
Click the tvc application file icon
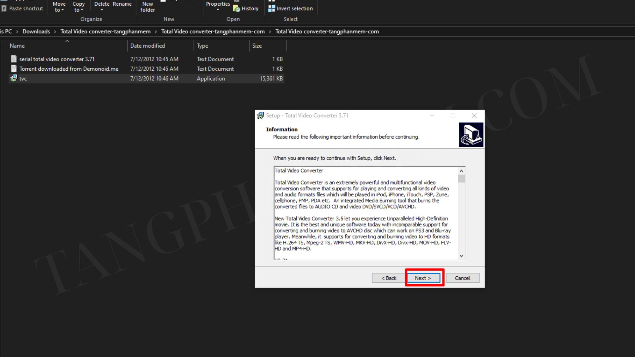pyautogui.click(x=14, y=78)
